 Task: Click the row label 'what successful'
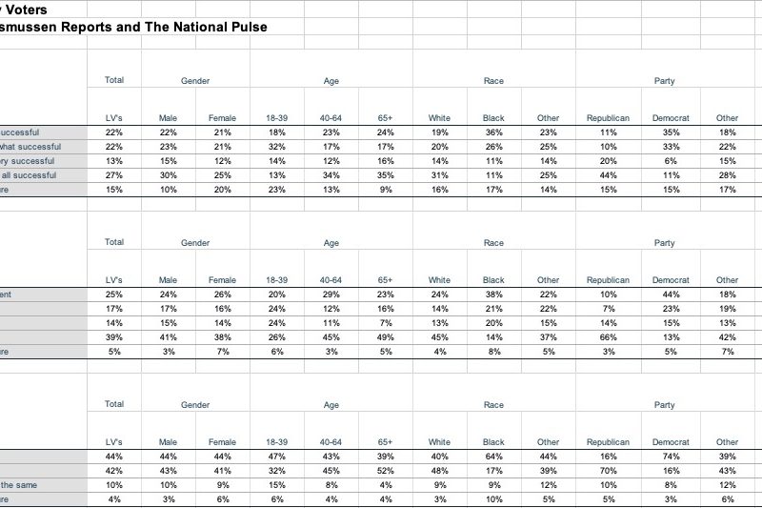coord(30,147)
